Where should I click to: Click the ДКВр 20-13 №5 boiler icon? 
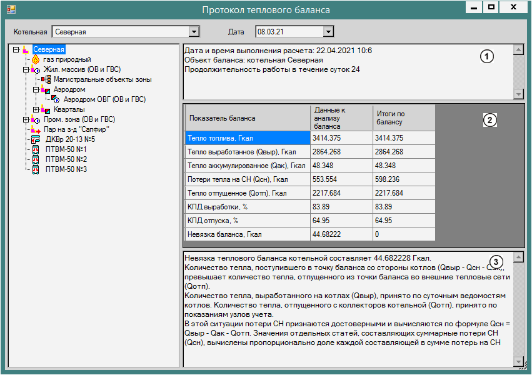(x=36, y=139)
